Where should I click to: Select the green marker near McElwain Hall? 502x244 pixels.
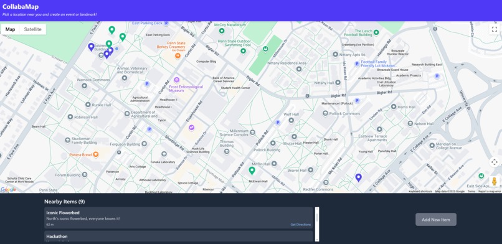point(252,171)
